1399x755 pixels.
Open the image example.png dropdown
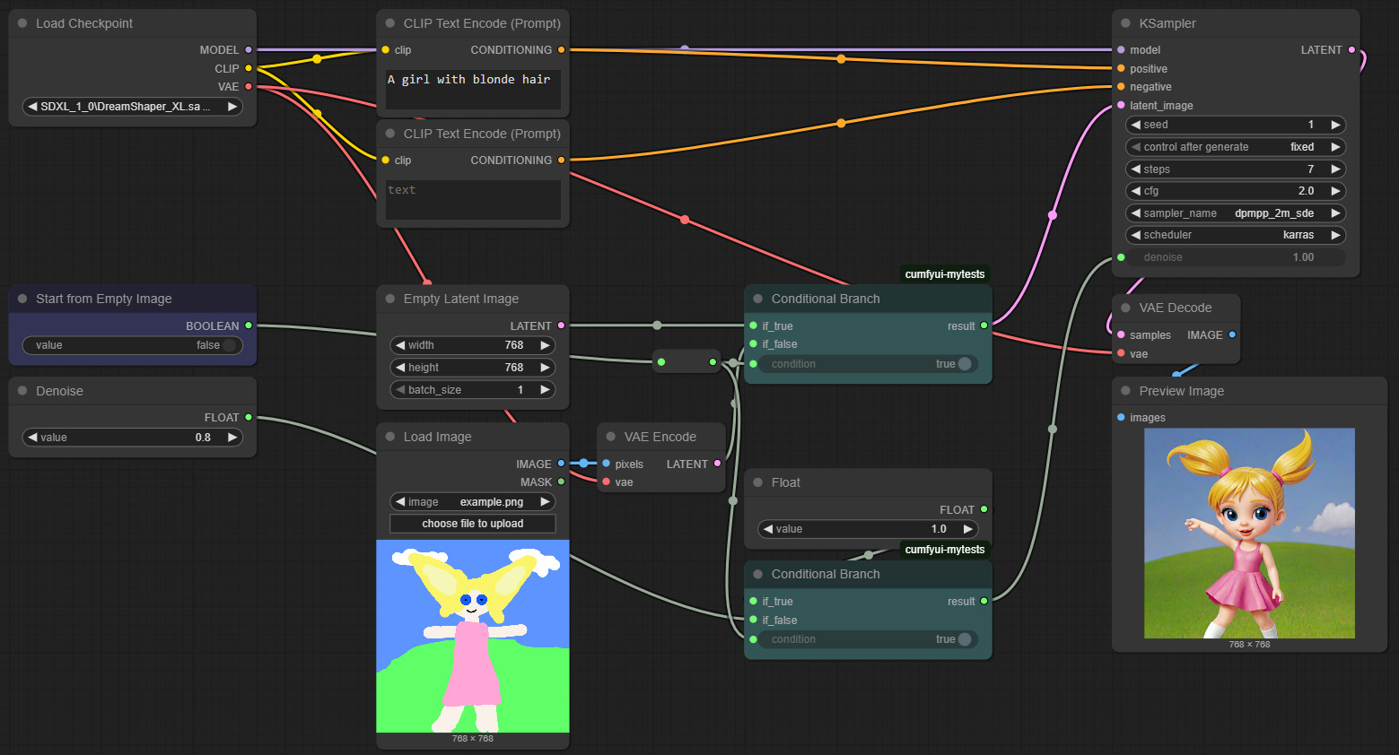pos(473,502)
